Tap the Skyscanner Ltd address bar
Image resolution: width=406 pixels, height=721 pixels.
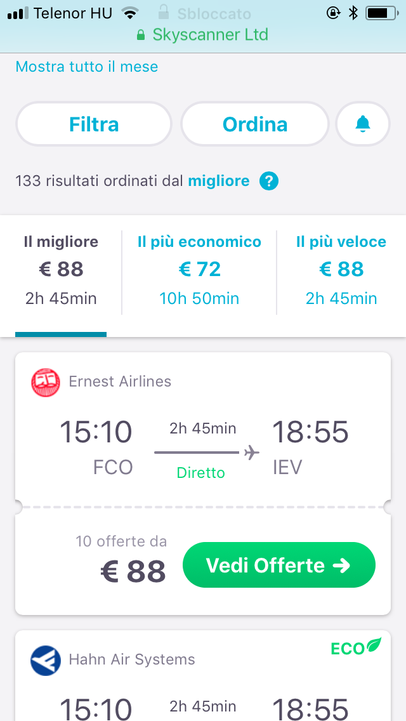(203, 35)
